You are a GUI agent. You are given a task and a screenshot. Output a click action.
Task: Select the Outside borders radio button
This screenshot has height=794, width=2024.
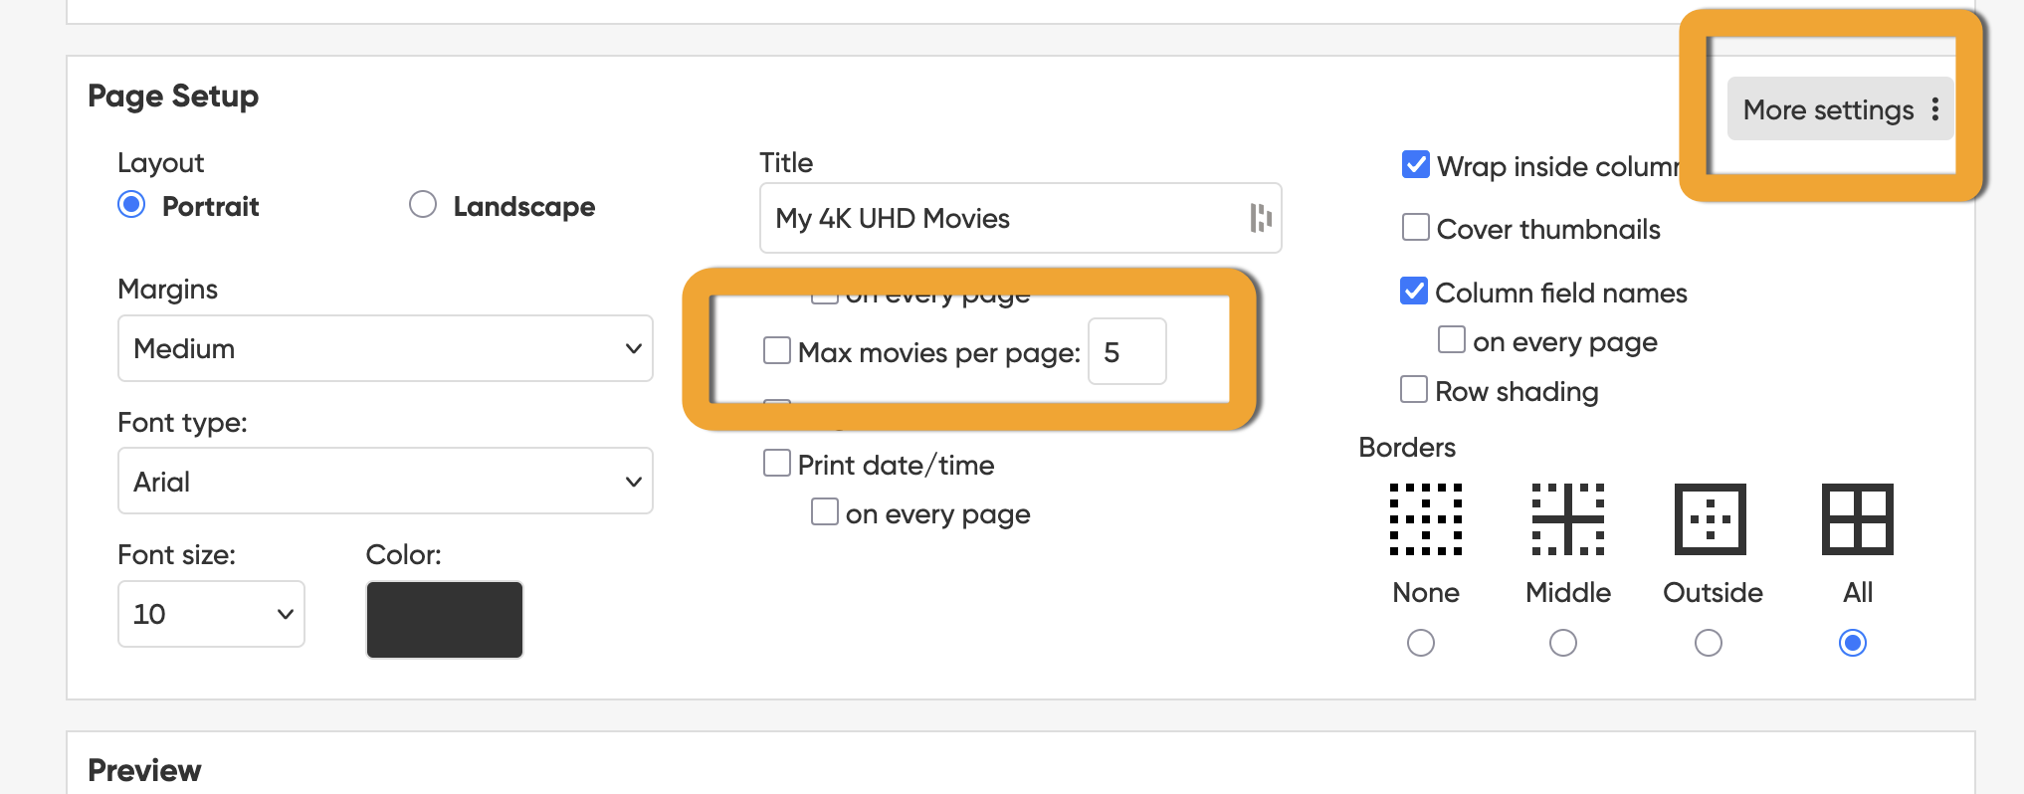click(1709, 643)
